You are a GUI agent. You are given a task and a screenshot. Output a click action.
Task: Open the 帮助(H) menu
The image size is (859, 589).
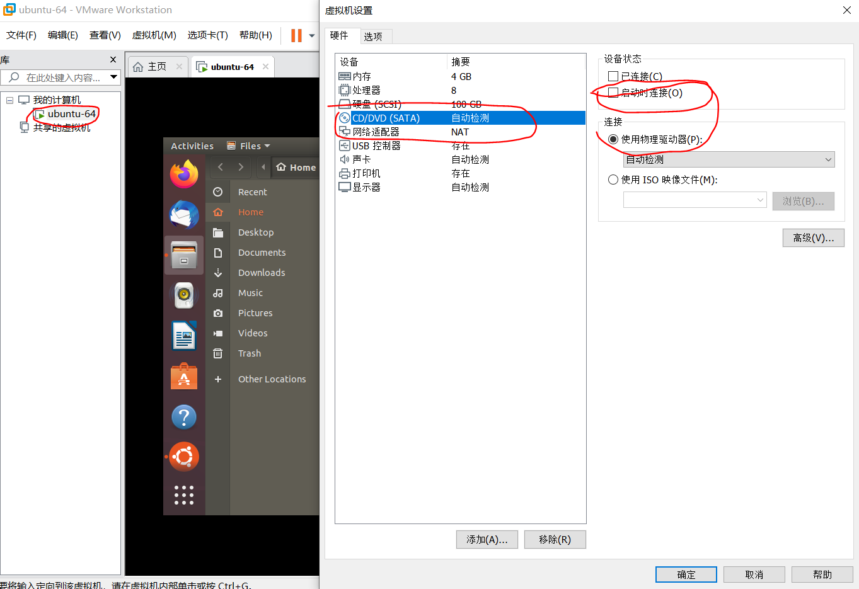(256, 35)
